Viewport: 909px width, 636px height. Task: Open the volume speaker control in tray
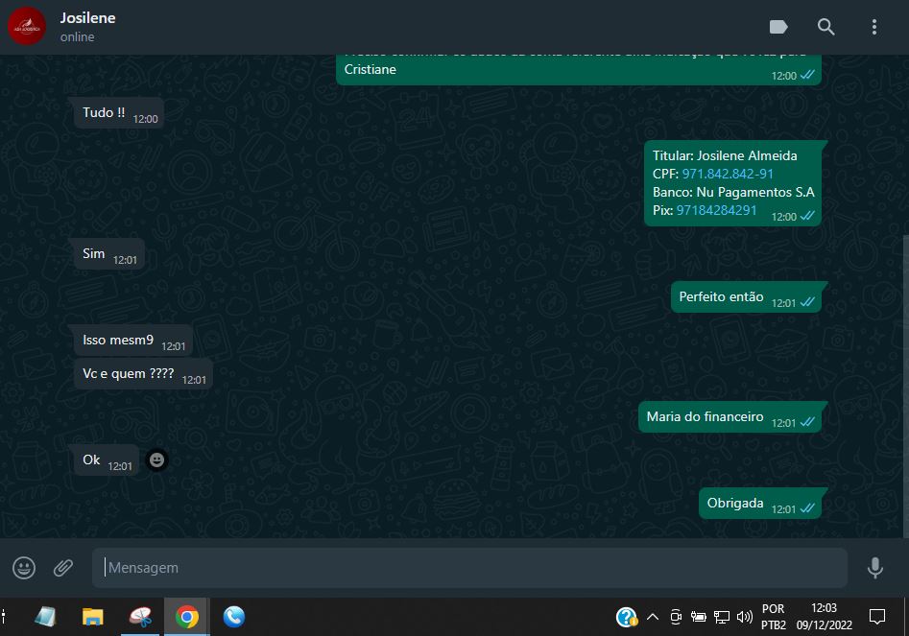tap(744, 617)
